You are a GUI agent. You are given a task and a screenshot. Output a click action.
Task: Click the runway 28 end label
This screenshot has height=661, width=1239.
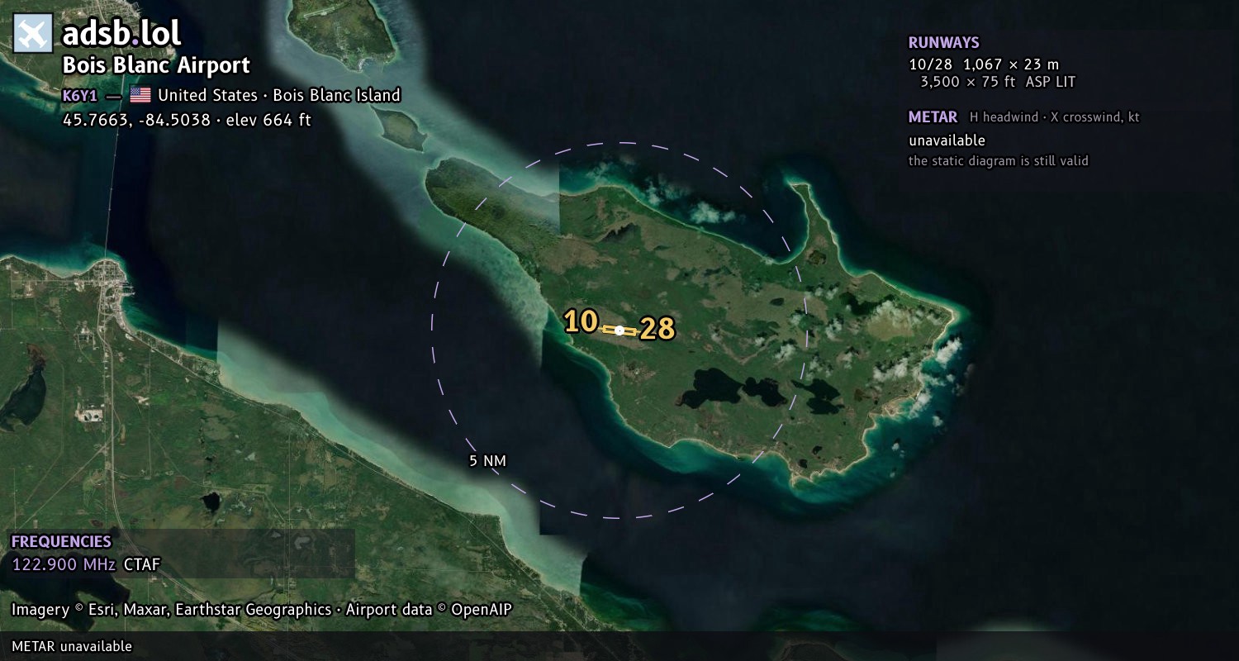[657, 329]
